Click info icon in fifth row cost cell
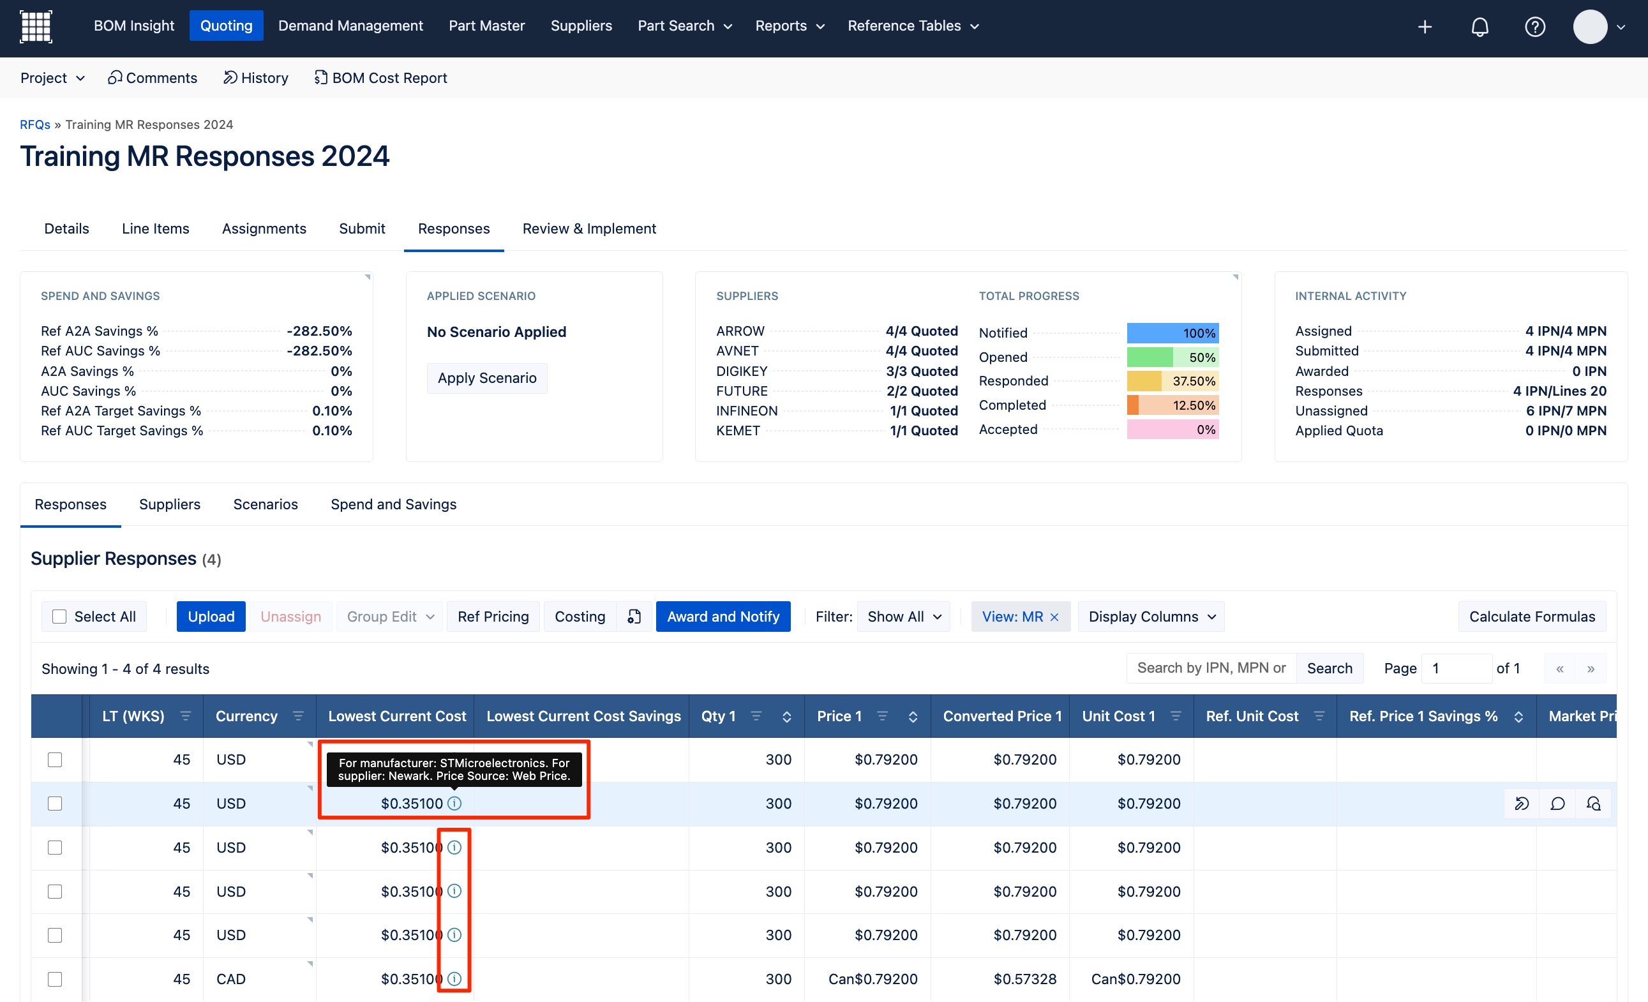This screenshot has height=1002, width=1648. click(454, 934)
